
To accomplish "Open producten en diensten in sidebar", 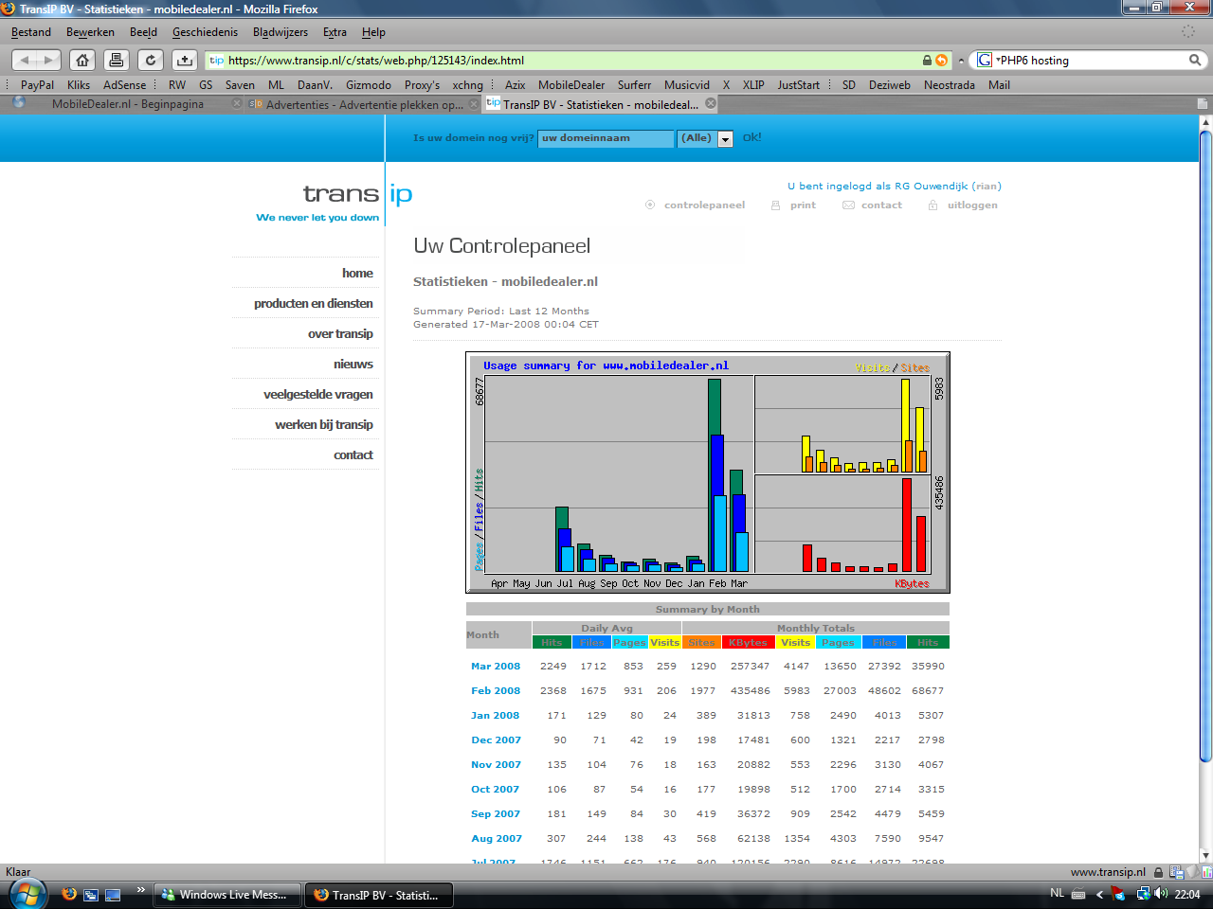I will pos(313,303).
